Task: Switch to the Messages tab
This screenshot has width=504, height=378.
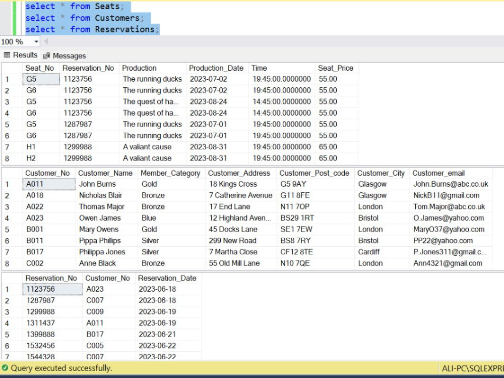Action: point(65,56)
